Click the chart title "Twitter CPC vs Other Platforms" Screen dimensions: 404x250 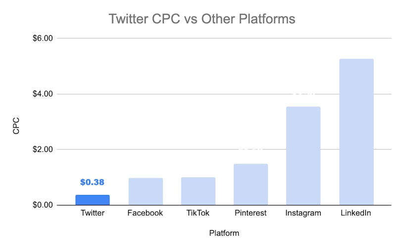coord(202,19)
